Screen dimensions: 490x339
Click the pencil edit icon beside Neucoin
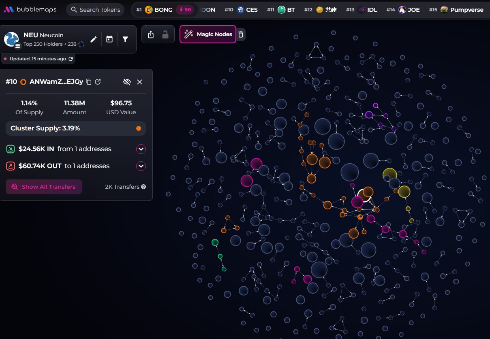coord(94,39)
